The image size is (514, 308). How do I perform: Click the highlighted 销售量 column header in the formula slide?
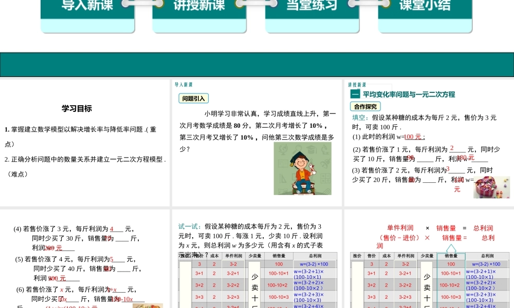[x=451, y=256]
